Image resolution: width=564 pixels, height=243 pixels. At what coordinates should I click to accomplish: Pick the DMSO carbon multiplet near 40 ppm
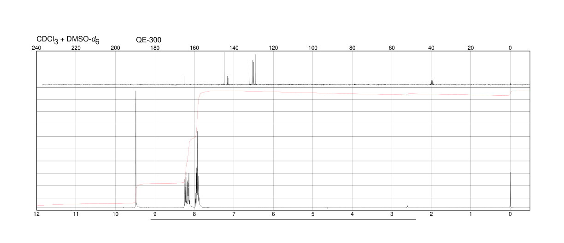[x=432, y=81]
